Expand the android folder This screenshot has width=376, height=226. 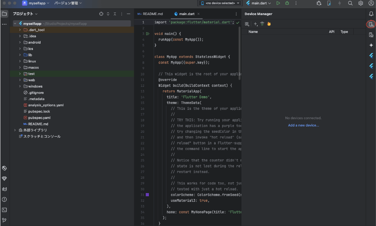20,42
